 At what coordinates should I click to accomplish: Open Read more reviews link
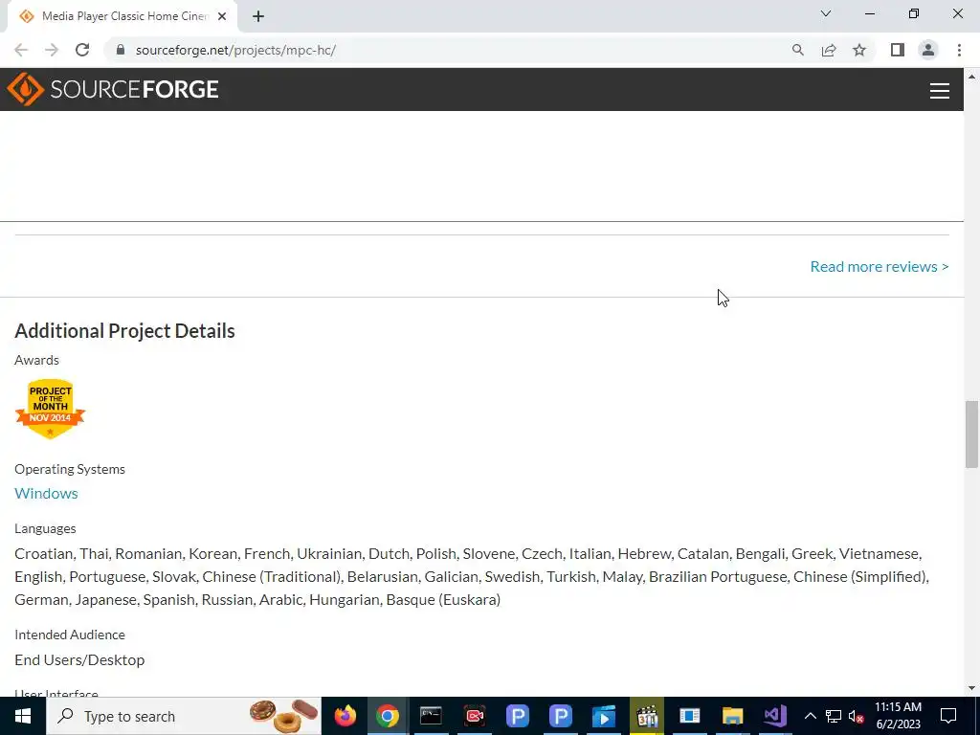coord(880,267)
